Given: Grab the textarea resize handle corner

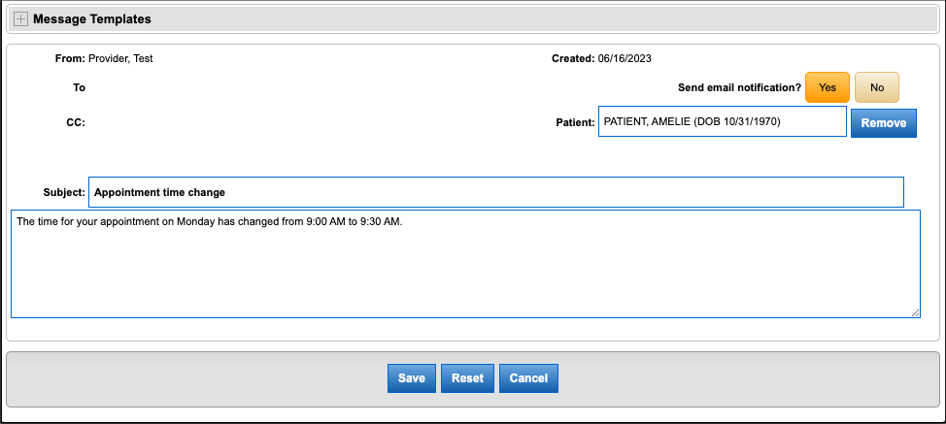Looking at the screenshot, I should coord(915,312).
